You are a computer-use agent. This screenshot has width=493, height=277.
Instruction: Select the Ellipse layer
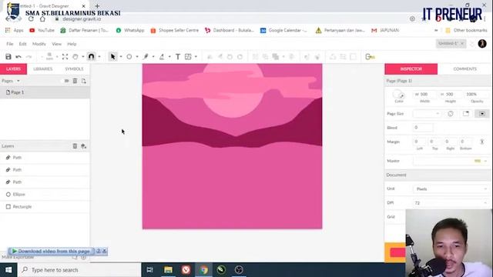[x=45, y=195]
